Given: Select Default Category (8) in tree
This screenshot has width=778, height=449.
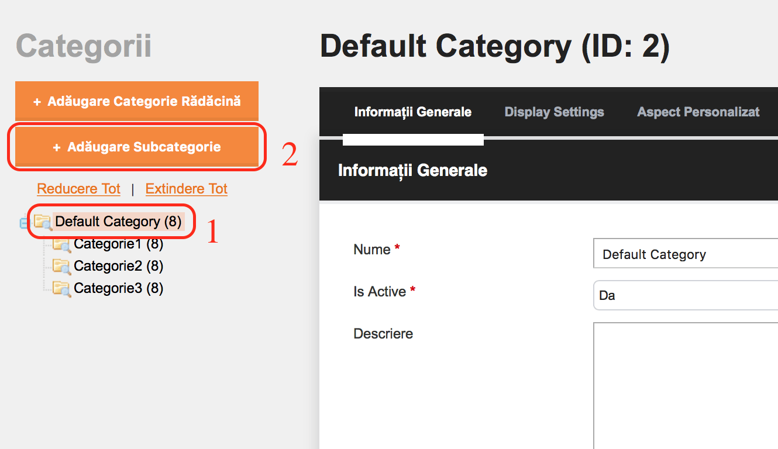Looking at the screenshot, I should click(119, 222).
